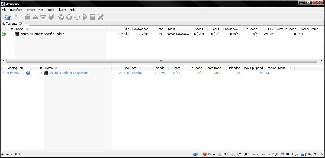Screen dimensions: 325x158
Task: Click the Start play-arrow toolbar icon
Action: [x=85, y=17]
